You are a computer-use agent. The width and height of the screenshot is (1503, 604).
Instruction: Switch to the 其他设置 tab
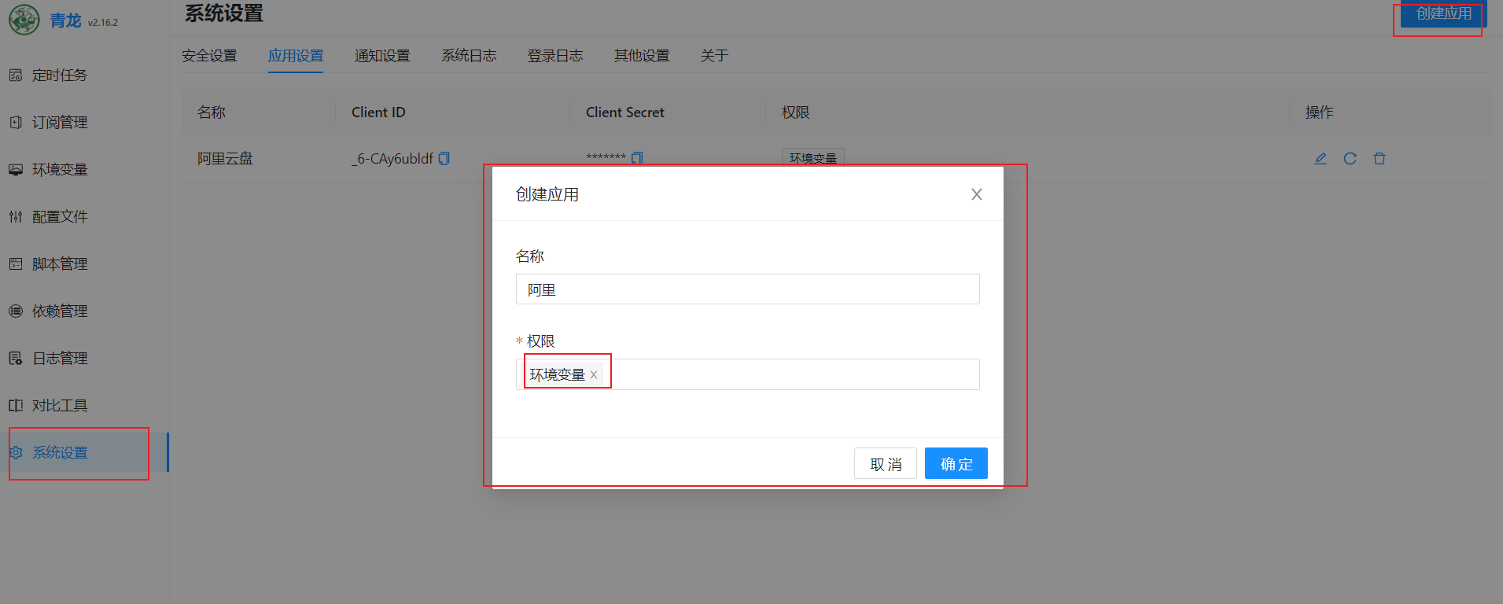coord(642,56)
